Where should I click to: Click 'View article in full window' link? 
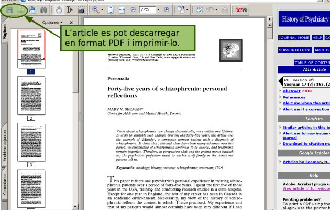coord(306,188)
